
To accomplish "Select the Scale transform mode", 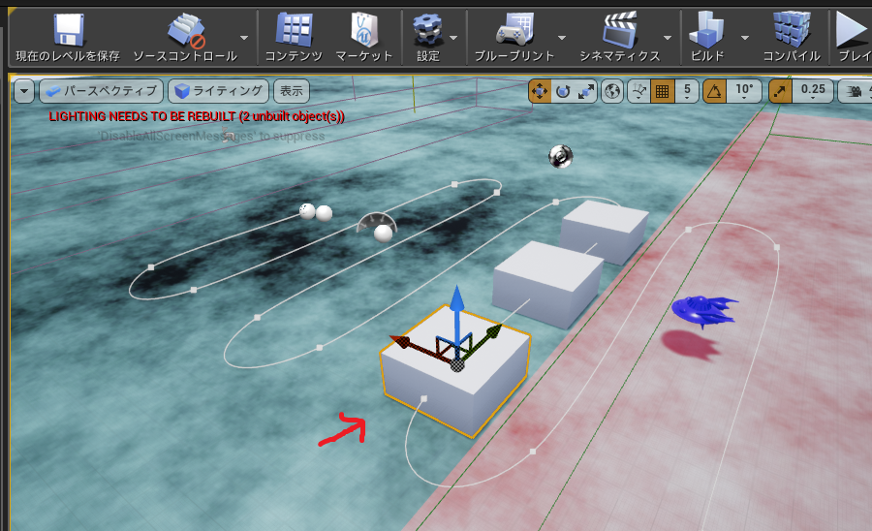I will (585, 91).
